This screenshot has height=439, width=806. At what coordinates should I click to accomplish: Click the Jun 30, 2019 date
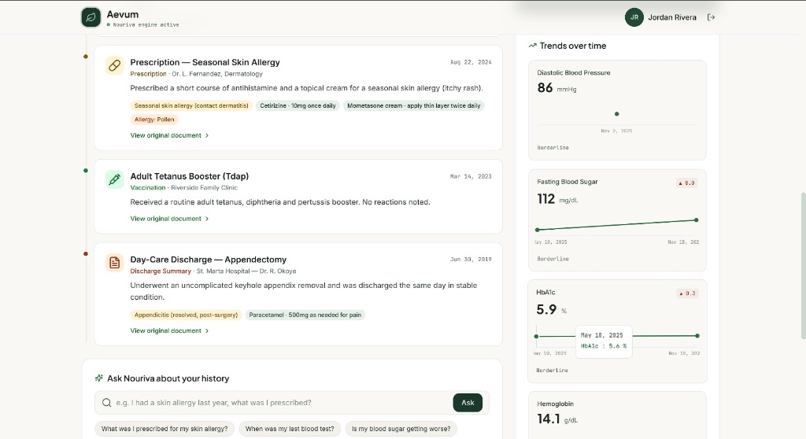coord(471,260)
